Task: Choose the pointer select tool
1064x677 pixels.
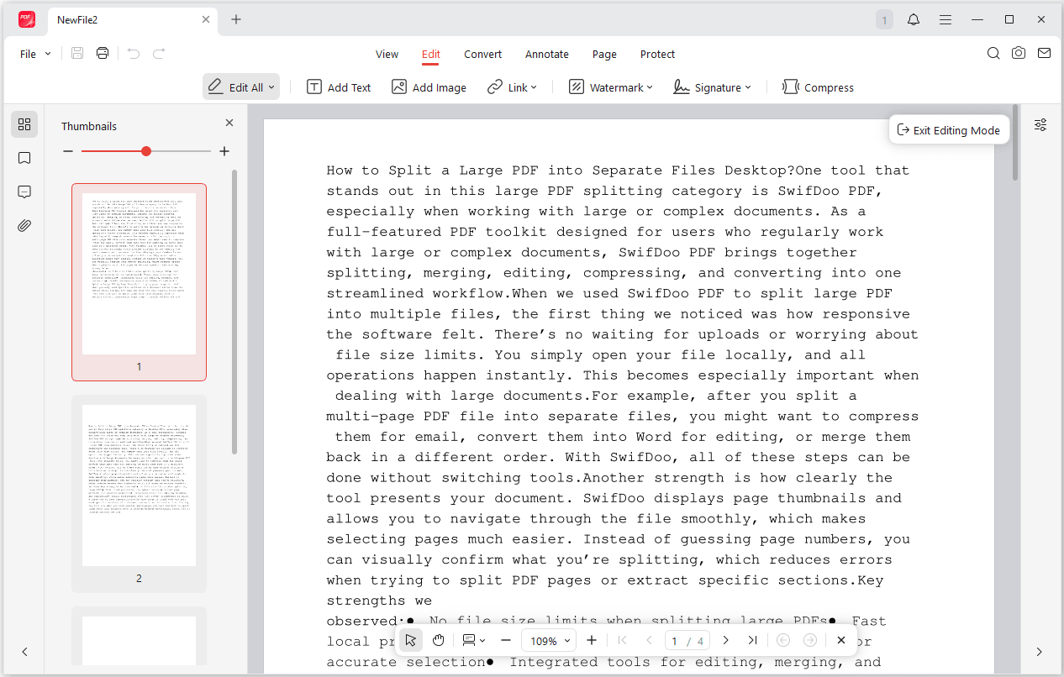Action: coord(410,640)
